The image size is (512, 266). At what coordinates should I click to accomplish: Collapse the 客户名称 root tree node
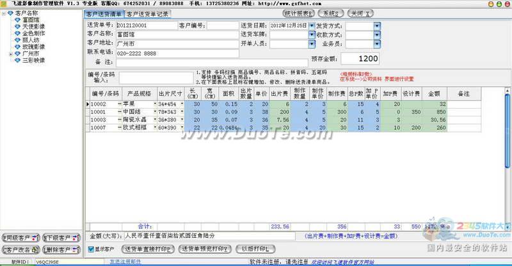pyautogui.click(x=4, y=13)
